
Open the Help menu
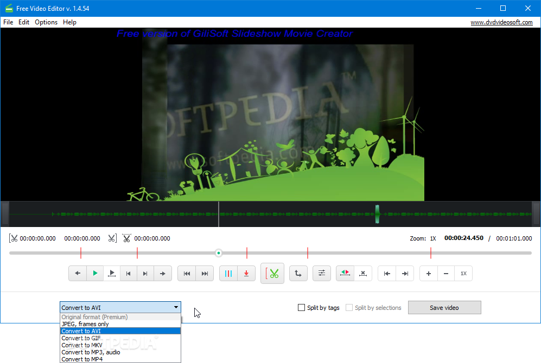tap(69, 22)
